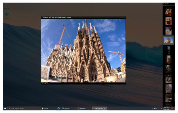
Task: Select the highlighted Sagrada Familia thumbnail
Action: point(168,40)
